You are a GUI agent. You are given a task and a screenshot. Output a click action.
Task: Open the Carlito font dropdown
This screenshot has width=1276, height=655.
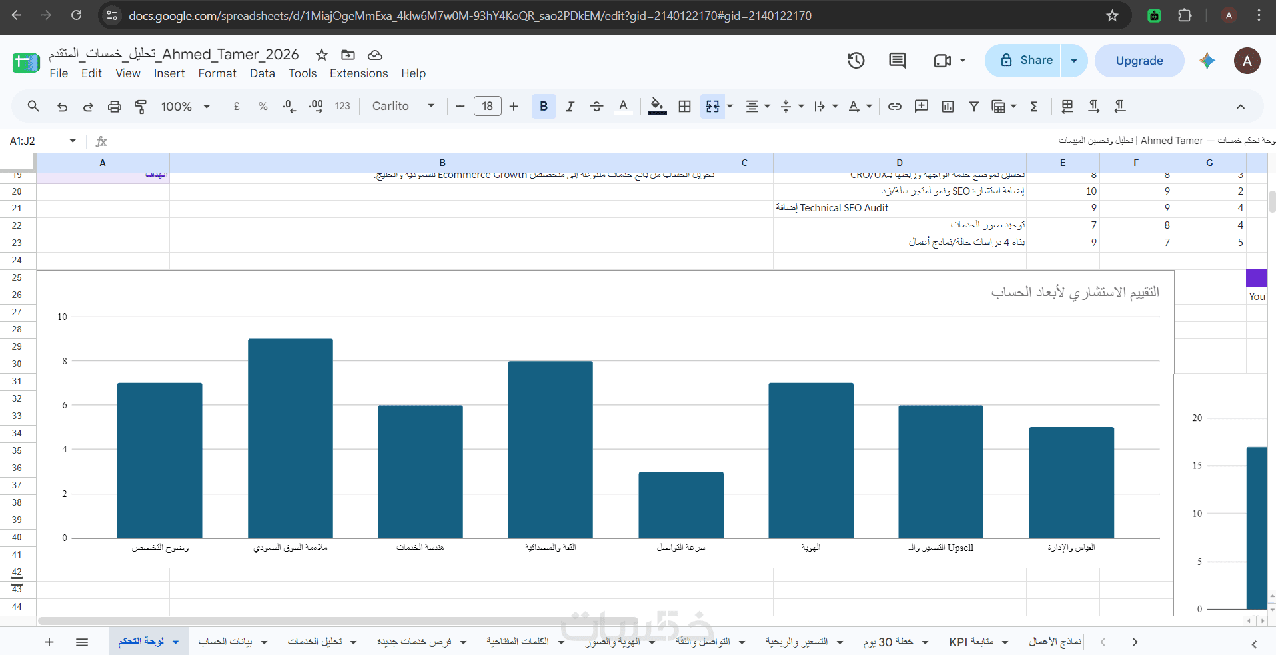[403, 107]
